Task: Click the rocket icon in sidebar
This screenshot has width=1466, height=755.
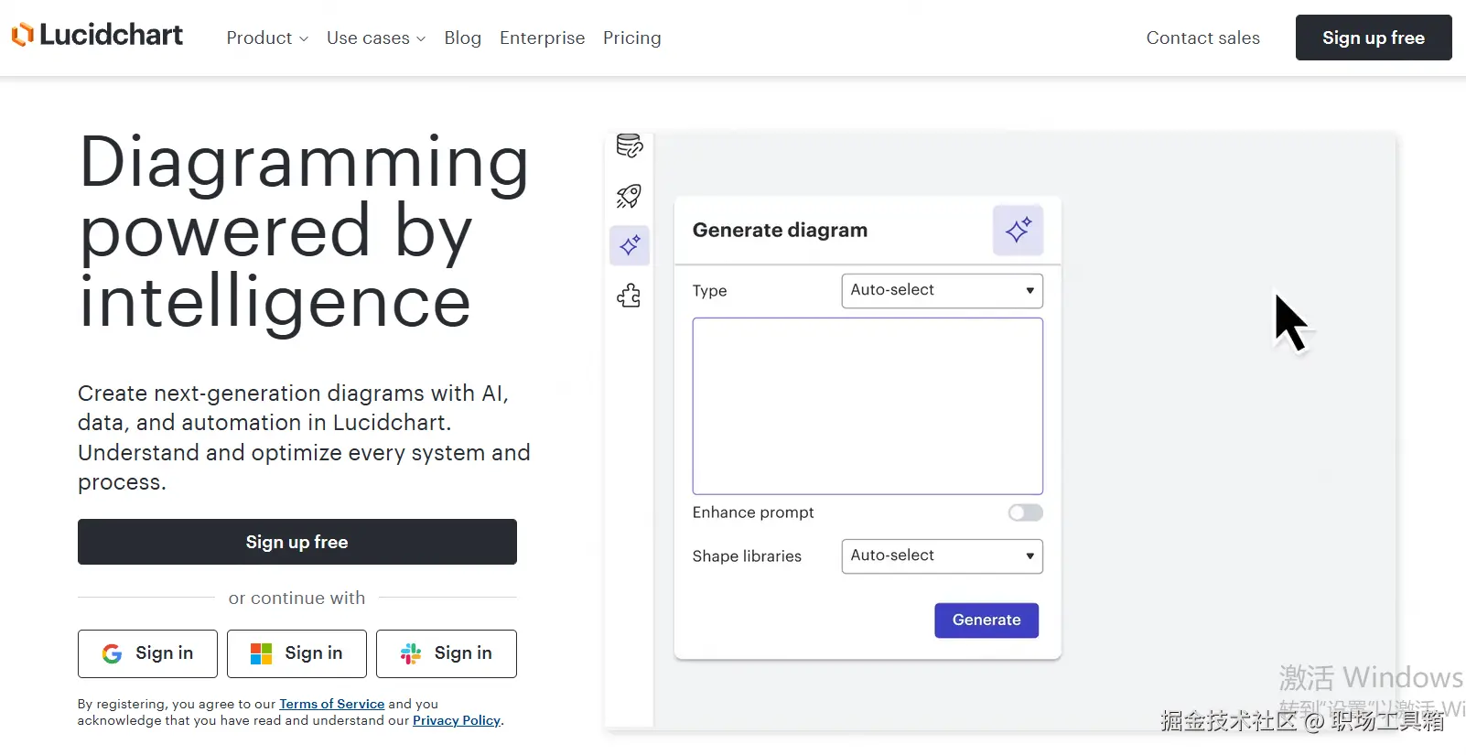Action: pos(630,196)
